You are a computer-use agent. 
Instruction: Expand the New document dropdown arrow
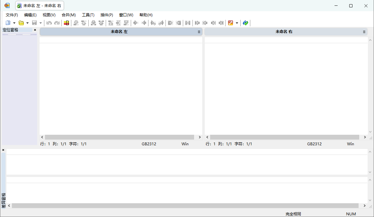[14, 23]
